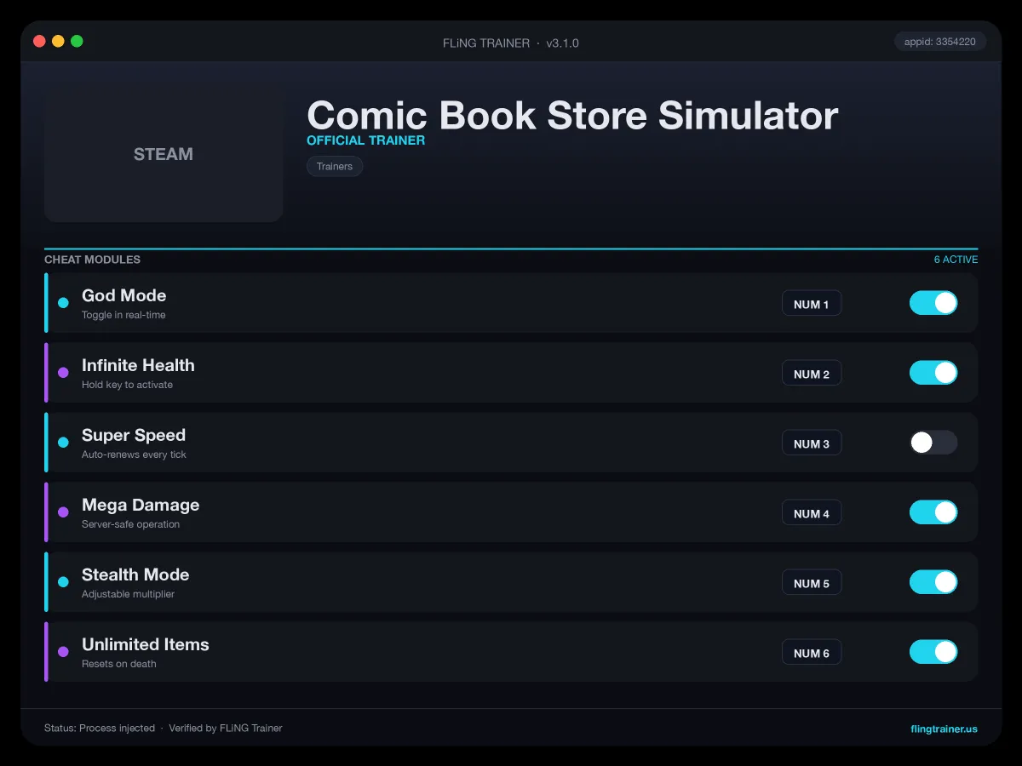This screenshot has width=1022, height=766.
Task: Click 'Status: Process injected' in footer
Action: 100,729
